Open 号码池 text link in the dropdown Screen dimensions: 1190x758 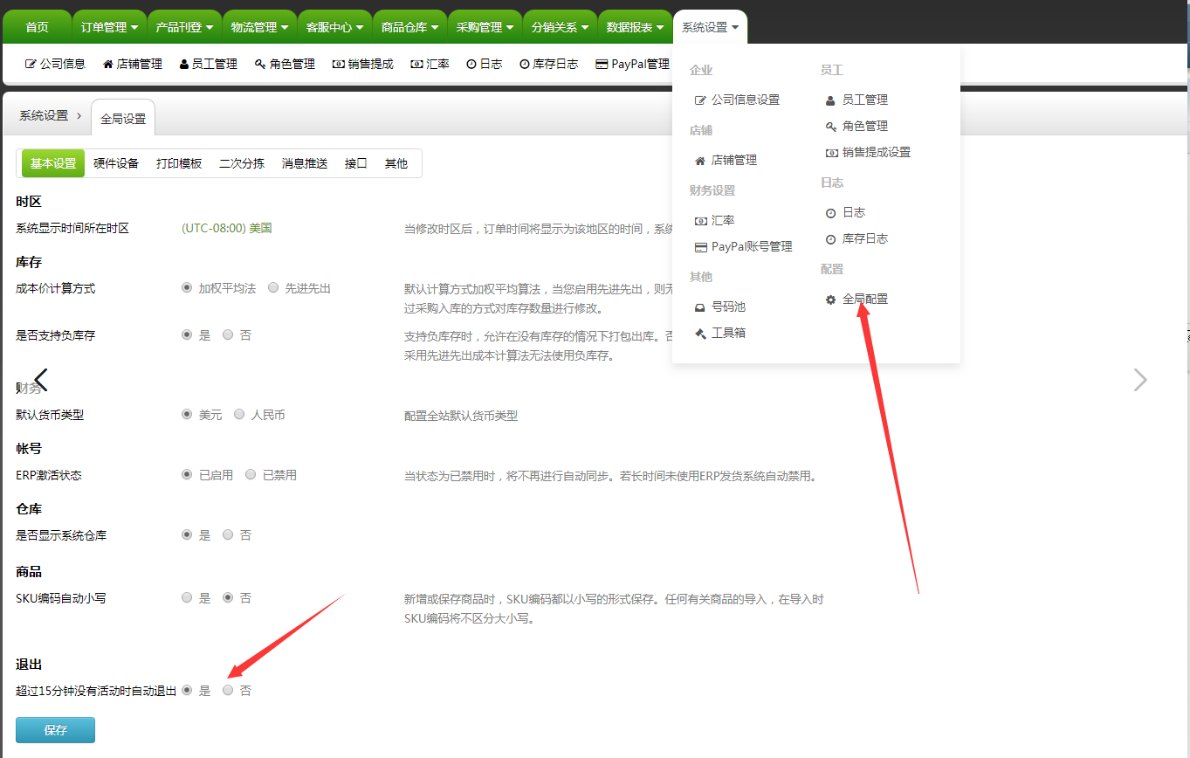click(x=728, y=307)
